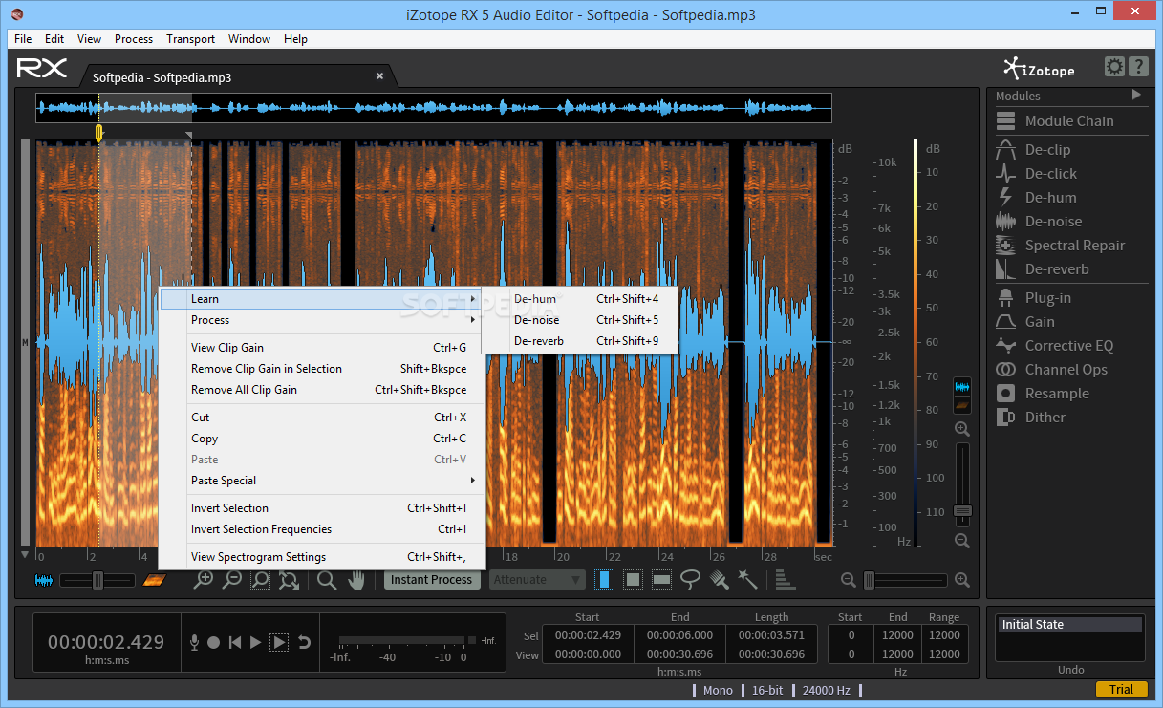
Task: Open the De-hum module in Modules panel
Action: tap(1036, 198)
